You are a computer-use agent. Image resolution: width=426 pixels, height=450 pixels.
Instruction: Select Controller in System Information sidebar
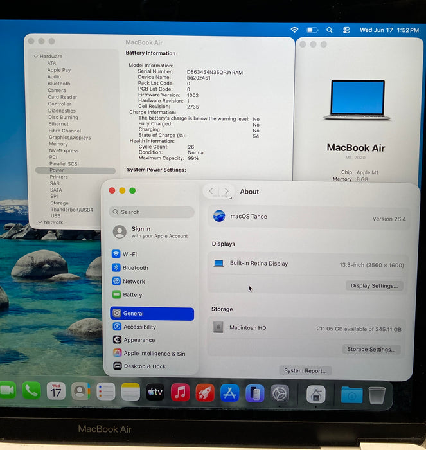[59, 104]
